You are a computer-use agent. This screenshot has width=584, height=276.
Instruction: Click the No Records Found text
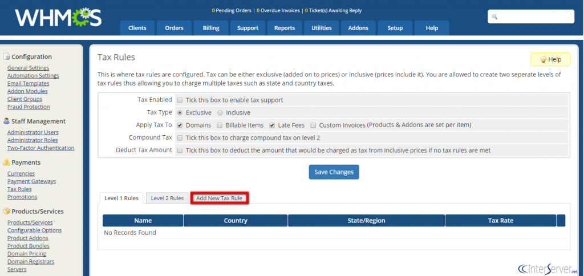(x=130, y=233)
